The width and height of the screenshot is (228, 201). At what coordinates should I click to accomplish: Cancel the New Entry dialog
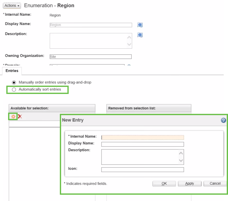coord(215,184)
